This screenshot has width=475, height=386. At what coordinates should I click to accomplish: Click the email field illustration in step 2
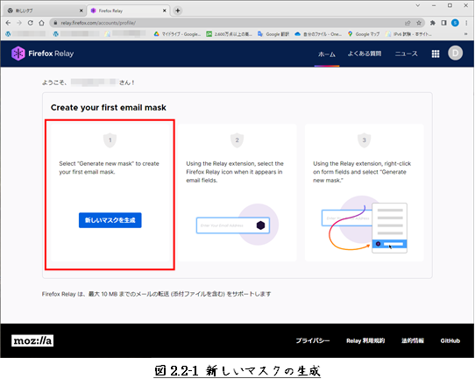click(x=233, y=225)
